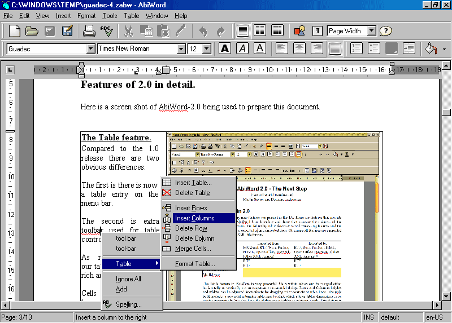The height and width of the screenshot is (323, 452).
Task: Toggle italic formatting
Action: click(242, 48)
